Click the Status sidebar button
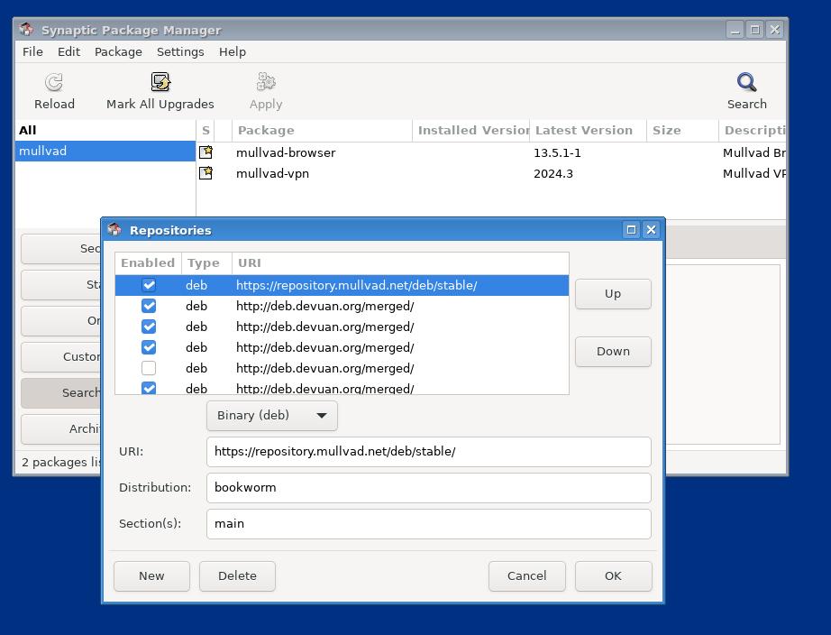Image resolution: width=831 pixels, height=635 pixels. point(61,284)
